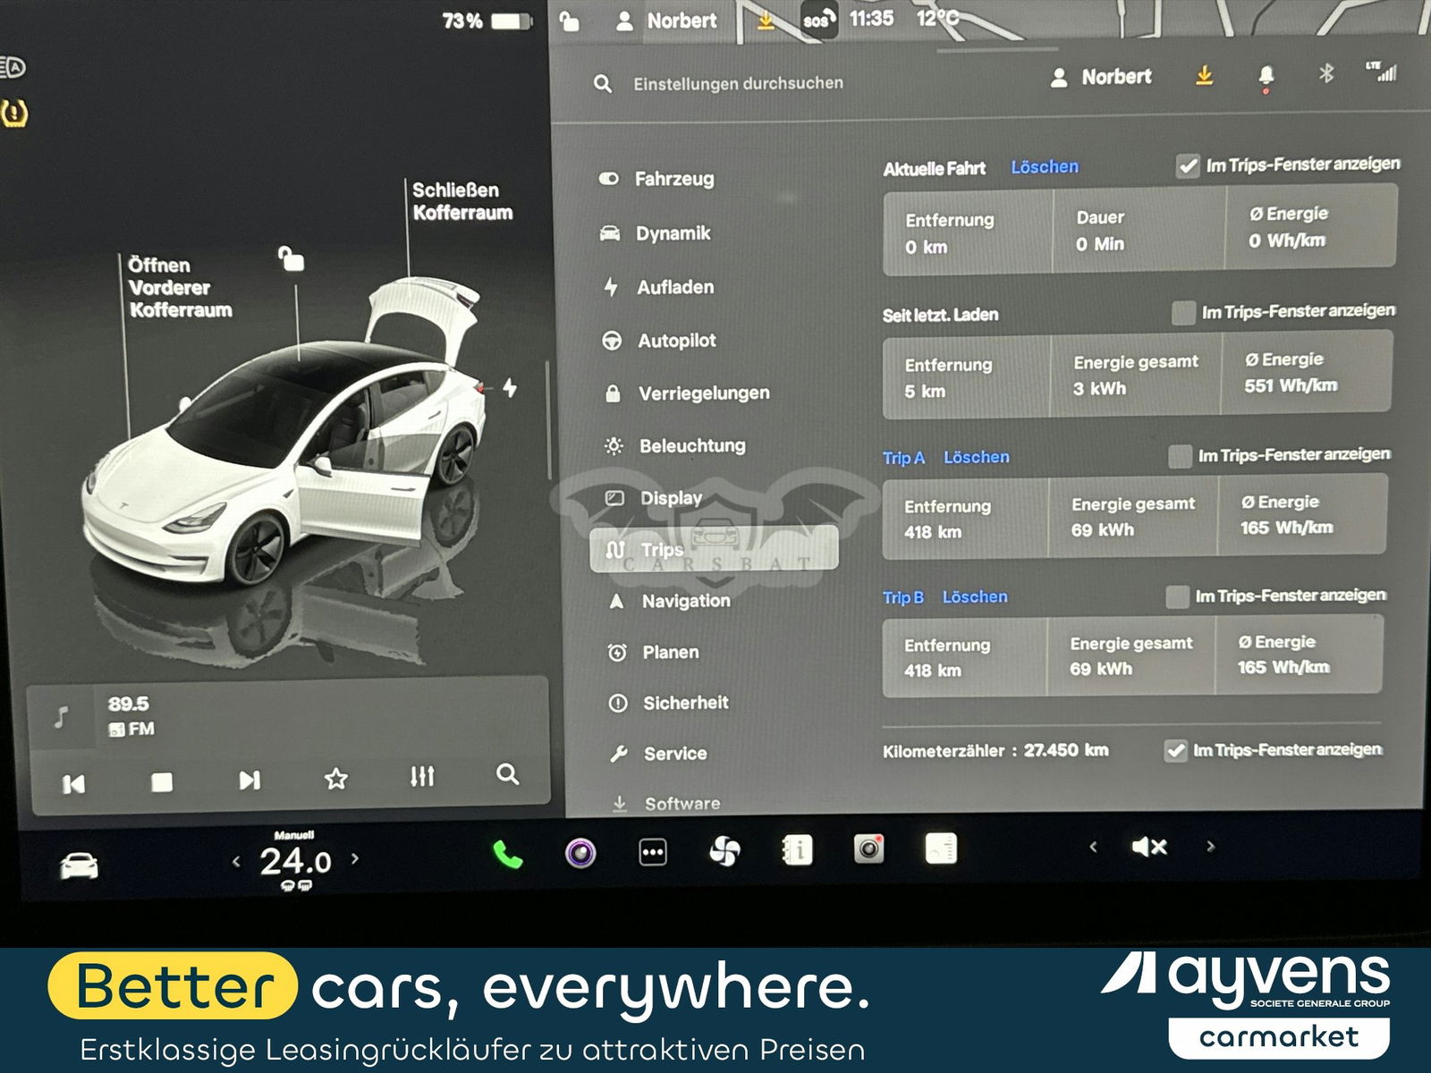The height and width of the screenshot is (1073, 1431).
Task: Tap the car controls icon at bottom left
Action: click(79, 866)
